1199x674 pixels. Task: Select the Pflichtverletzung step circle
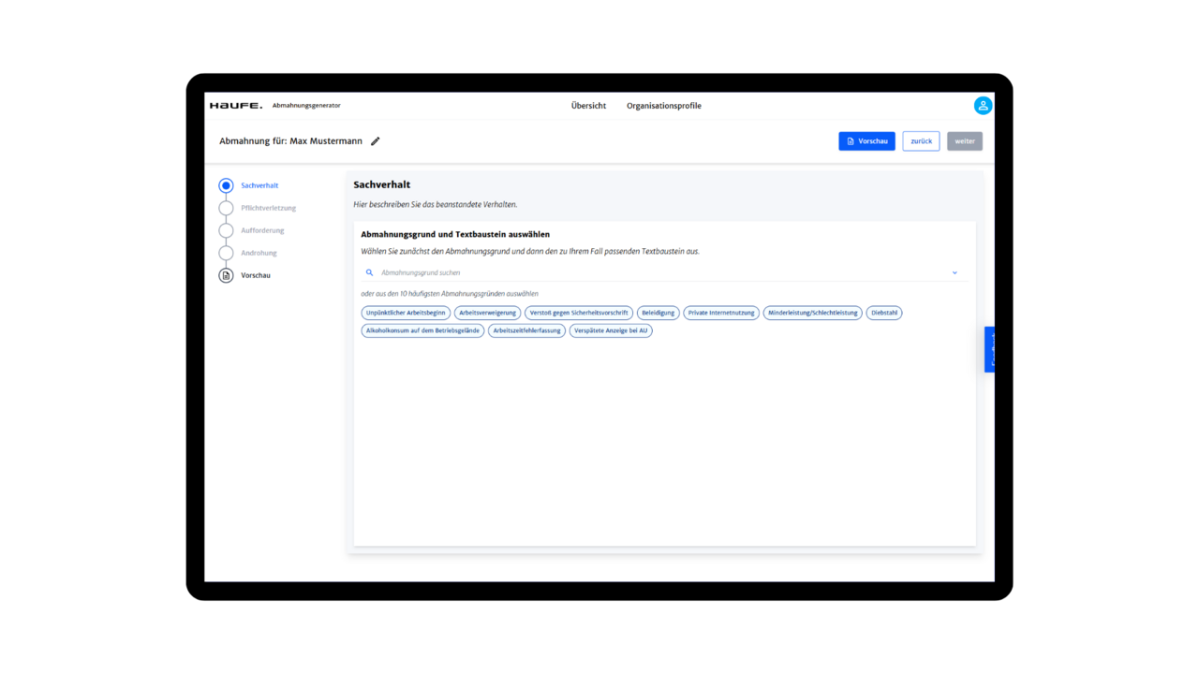pyautogui.click(x=226, y=208)
